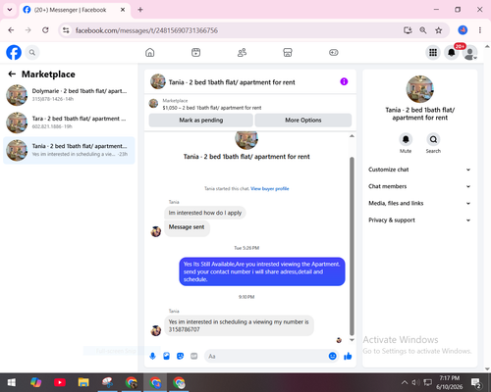Viewport: 491px width, 392px height.
Task: Open File Explorer from the taskbar
Action: (x=83, y=382)
